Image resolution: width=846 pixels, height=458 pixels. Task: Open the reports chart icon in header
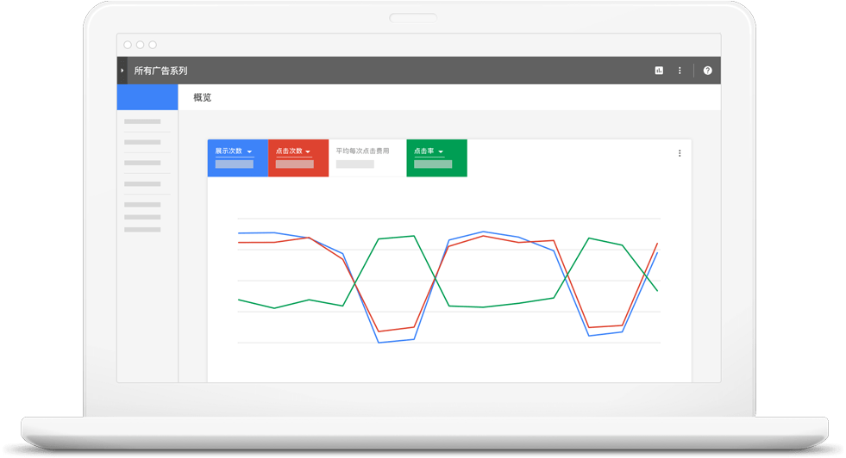pos(659,71)
